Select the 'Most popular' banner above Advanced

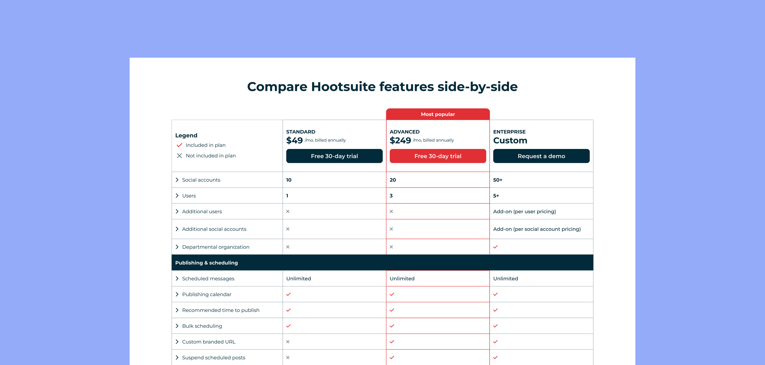[x=438, y=114]
